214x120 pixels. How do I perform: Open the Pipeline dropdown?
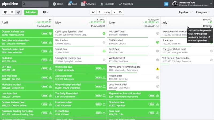[x=185, y=12]
